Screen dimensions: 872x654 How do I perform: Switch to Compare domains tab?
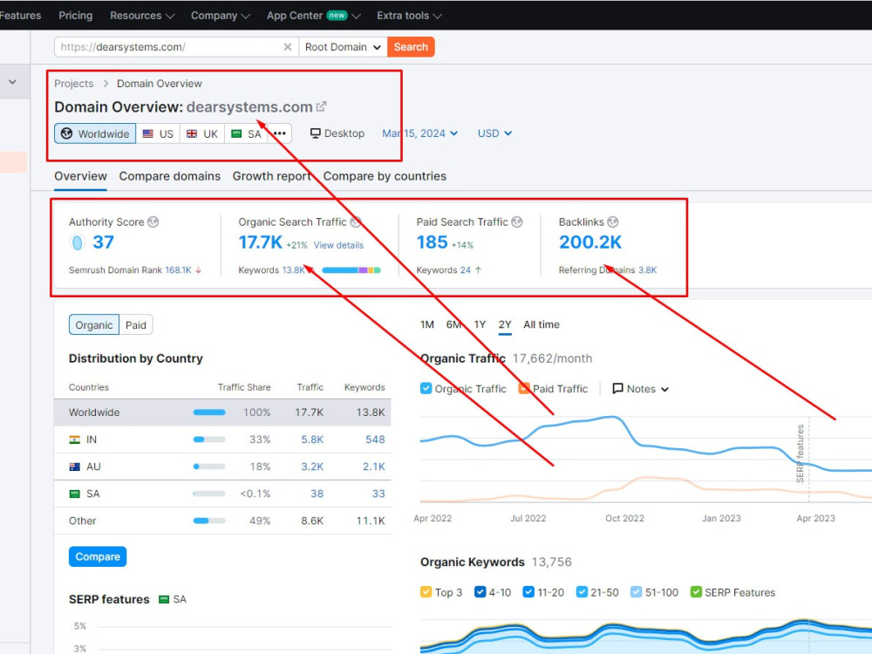(170, 176)
